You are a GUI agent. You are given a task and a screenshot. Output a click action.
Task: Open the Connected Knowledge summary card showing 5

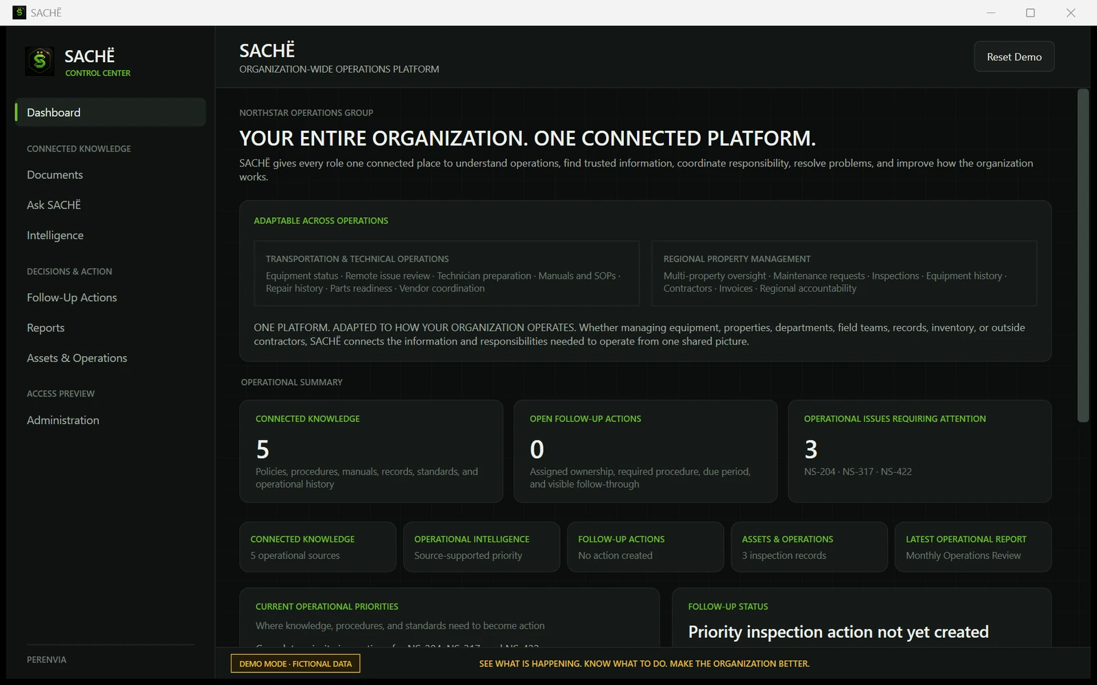pos(371,451)
